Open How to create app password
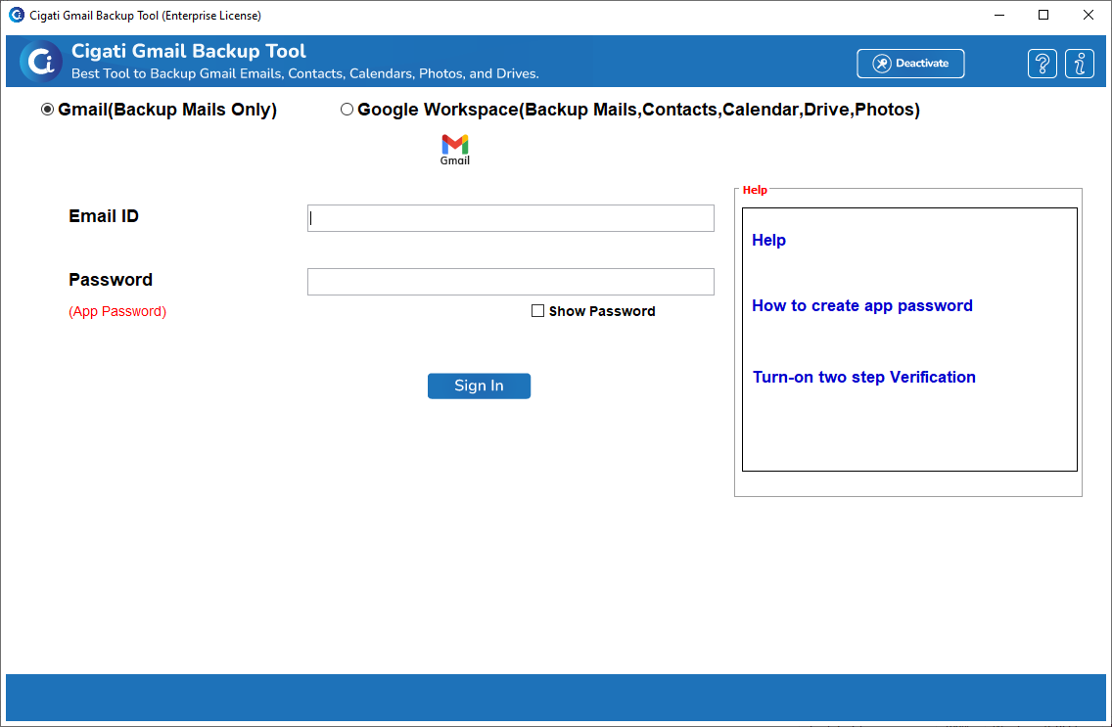1112x727 pixels. click(x=862, y=305)
